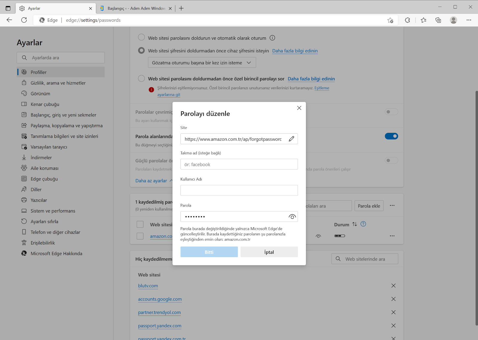Click first Daha fazla bilgi edinin link

[295, 51]
